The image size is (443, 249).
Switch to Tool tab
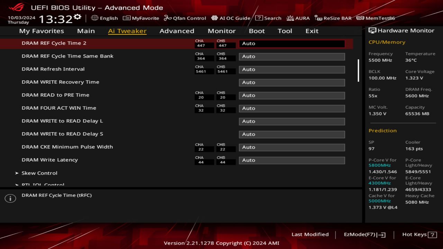click(x=285, y=31)
